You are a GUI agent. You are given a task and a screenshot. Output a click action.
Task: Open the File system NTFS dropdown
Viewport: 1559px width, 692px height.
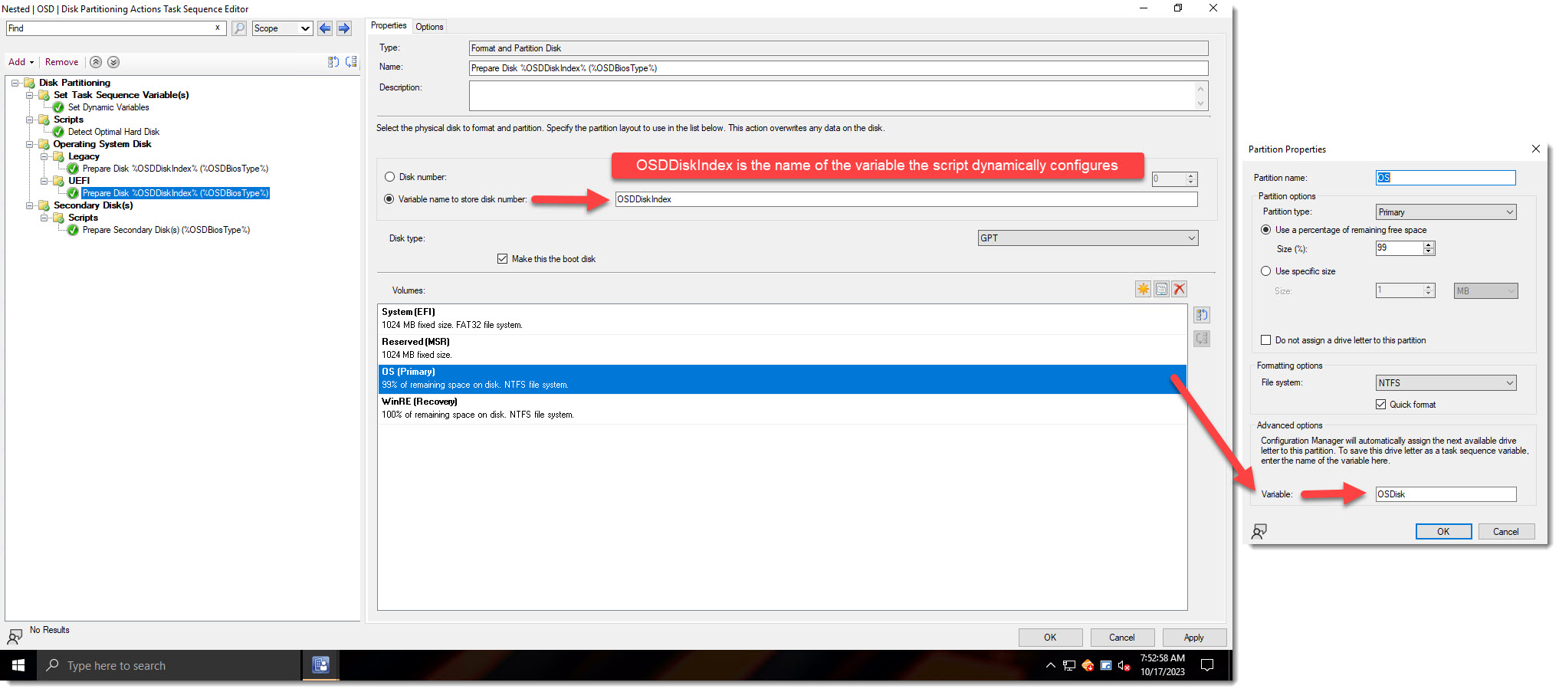click(1446, 383)
